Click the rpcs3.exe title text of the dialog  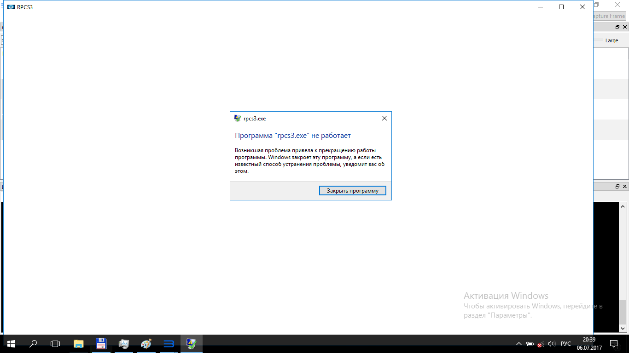coord(255,119)
